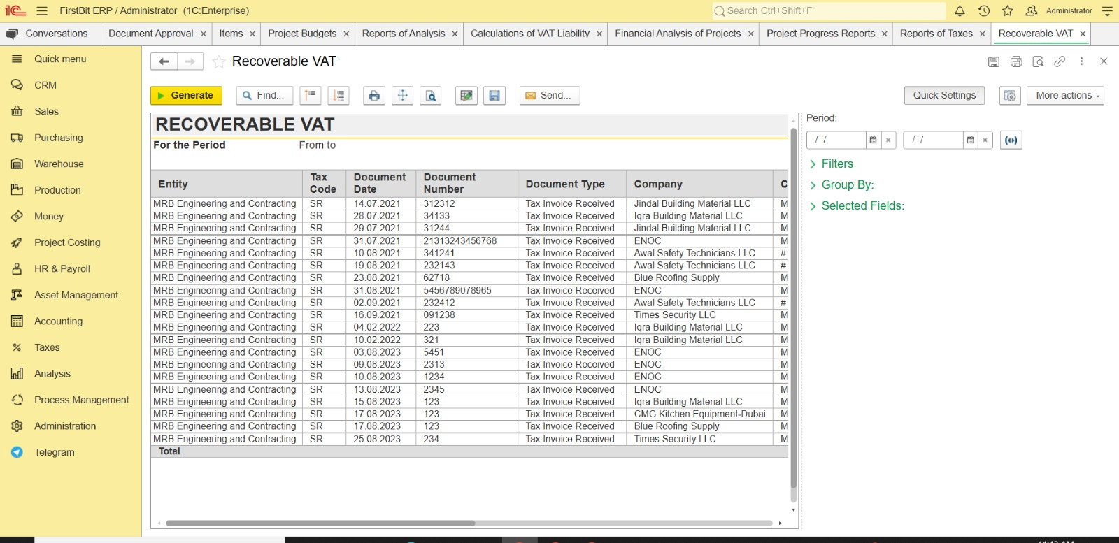Clear the start date field

coord(888,140)
